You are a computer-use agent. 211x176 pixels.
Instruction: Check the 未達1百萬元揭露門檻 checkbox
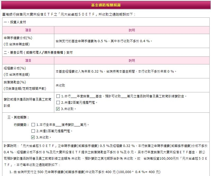tap(33, 131)
